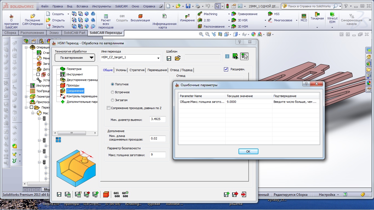The width and height of the screenshot is (374, 210).
Task: Click the G01 G00 G-code icon
Action: click(116, 194)
